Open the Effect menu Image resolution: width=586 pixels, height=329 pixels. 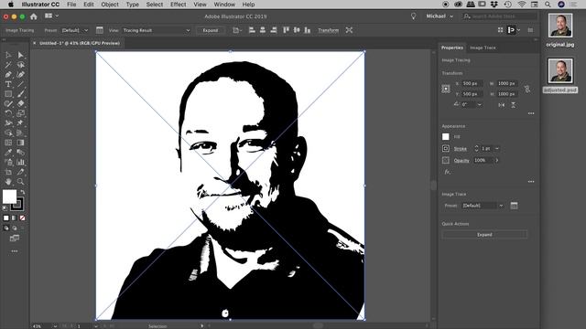[178, 5]
